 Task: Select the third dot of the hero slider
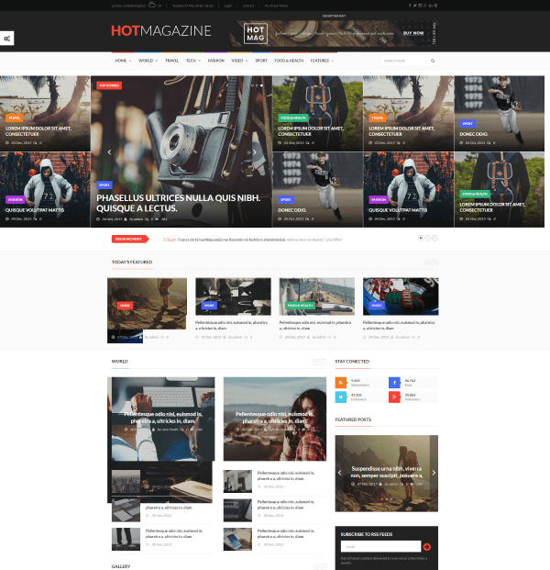(x=261, y=85)
